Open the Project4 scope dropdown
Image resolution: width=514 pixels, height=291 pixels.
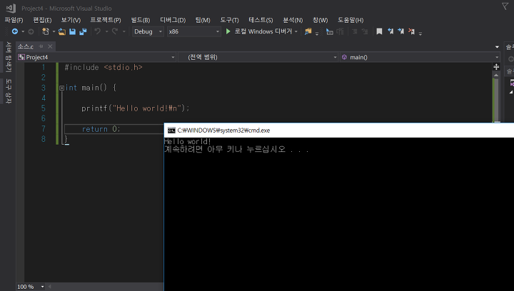(x=96, y=57)
